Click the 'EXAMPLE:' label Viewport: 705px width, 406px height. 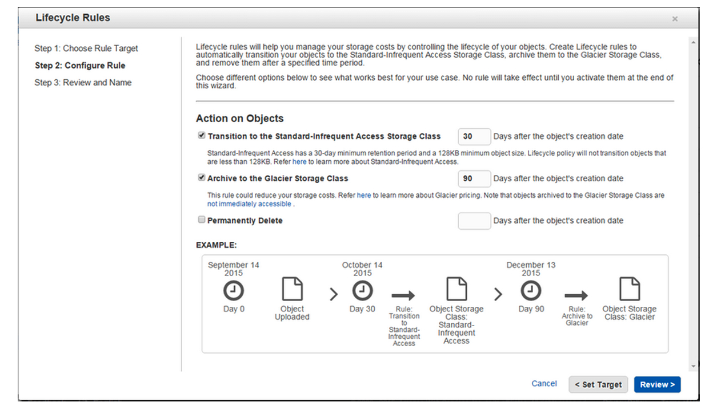click(x=217, y=245)
